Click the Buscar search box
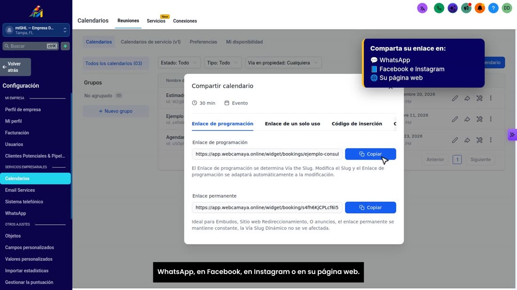517x290 pixels. [x=31, y=46]
